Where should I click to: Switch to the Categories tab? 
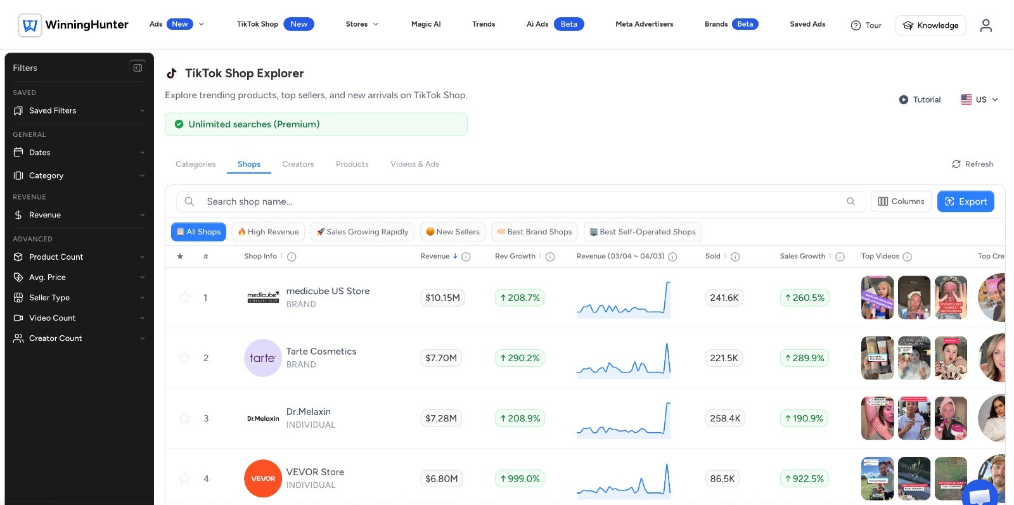tap(196, 164)
